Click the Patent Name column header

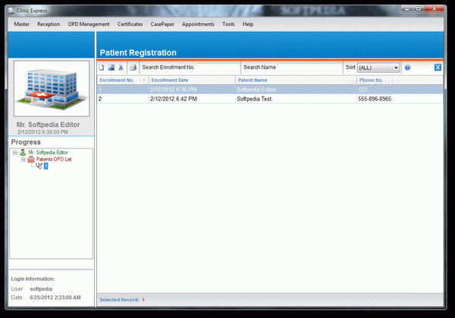point(296,80)
